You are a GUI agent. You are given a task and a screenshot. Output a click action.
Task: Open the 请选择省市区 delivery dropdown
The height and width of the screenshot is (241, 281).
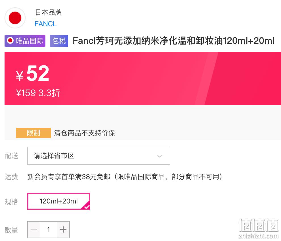[x=99, y=156]
